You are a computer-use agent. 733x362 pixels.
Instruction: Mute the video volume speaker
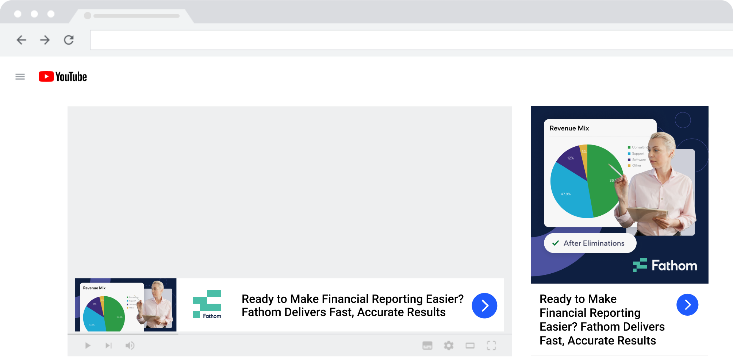click(x=130, y=345)
